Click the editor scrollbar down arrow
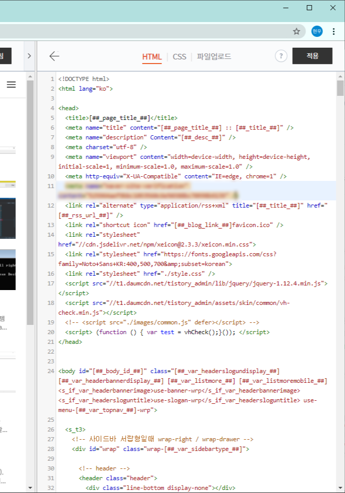Viewport: 345px width, 493px height. coord(340,488)
